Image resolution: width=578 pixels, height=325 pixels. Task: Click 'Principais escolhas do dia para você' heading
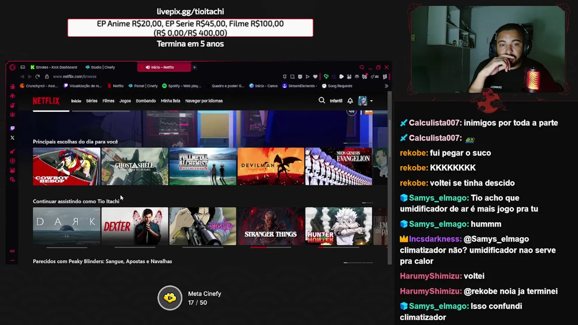click(75, 142)
